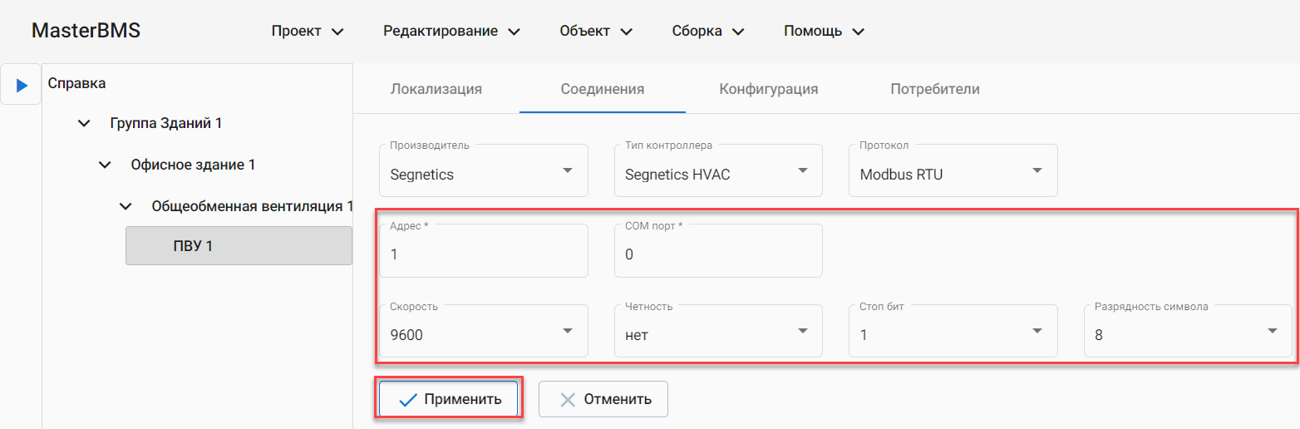This screenshot has height=429, width=1300.
Task: Switch to the Конфигурация tab
Action: click(x=769, y=89)
